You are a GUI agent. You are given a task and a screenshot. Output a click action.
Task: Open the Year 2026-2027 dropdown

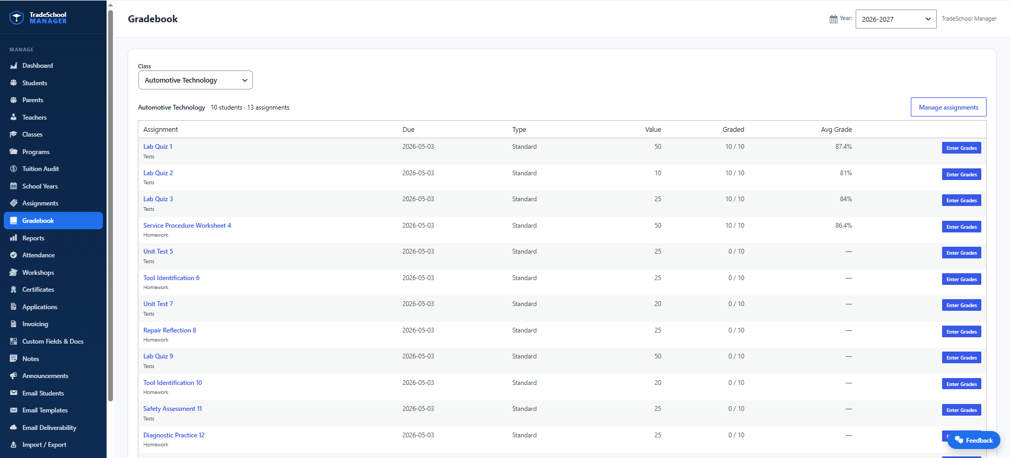click(896, 19)
